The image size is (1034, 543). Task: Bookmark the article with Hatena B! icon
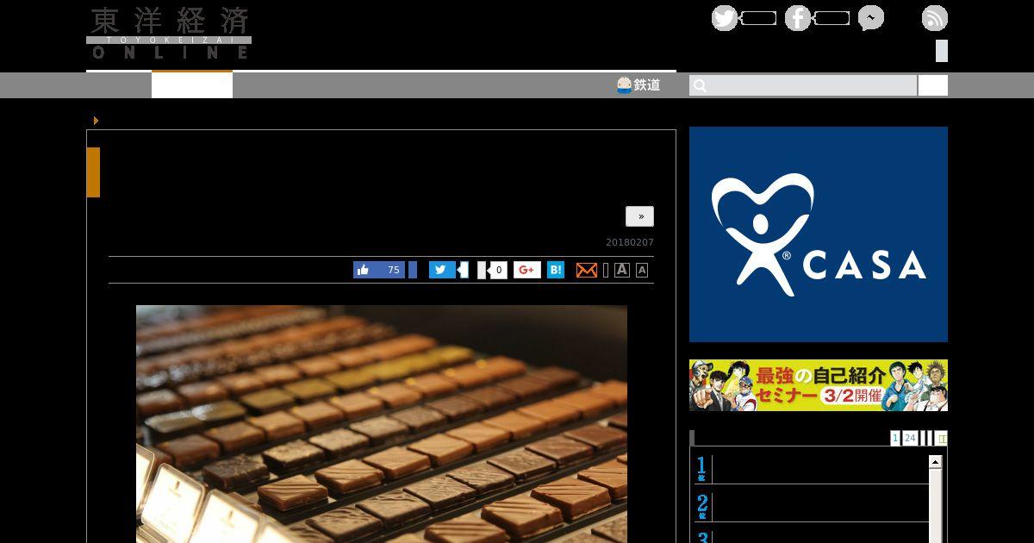(x=556, y=270)
